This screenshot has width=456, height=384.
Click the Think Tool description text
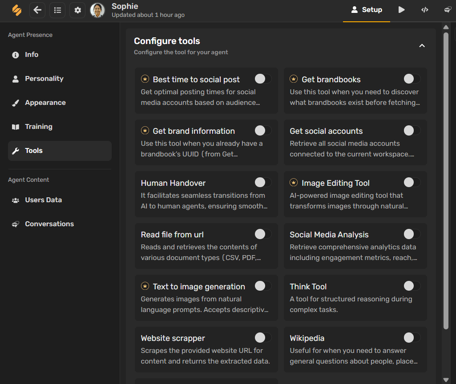pyautogui.click(x=351, y=304)
